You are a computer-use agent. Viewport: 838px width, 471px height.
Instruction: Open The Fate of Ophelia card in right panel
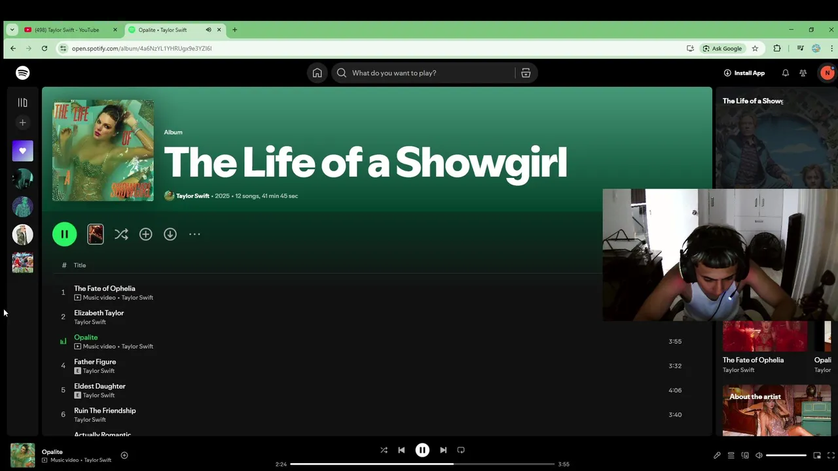(x=765, y=347)
